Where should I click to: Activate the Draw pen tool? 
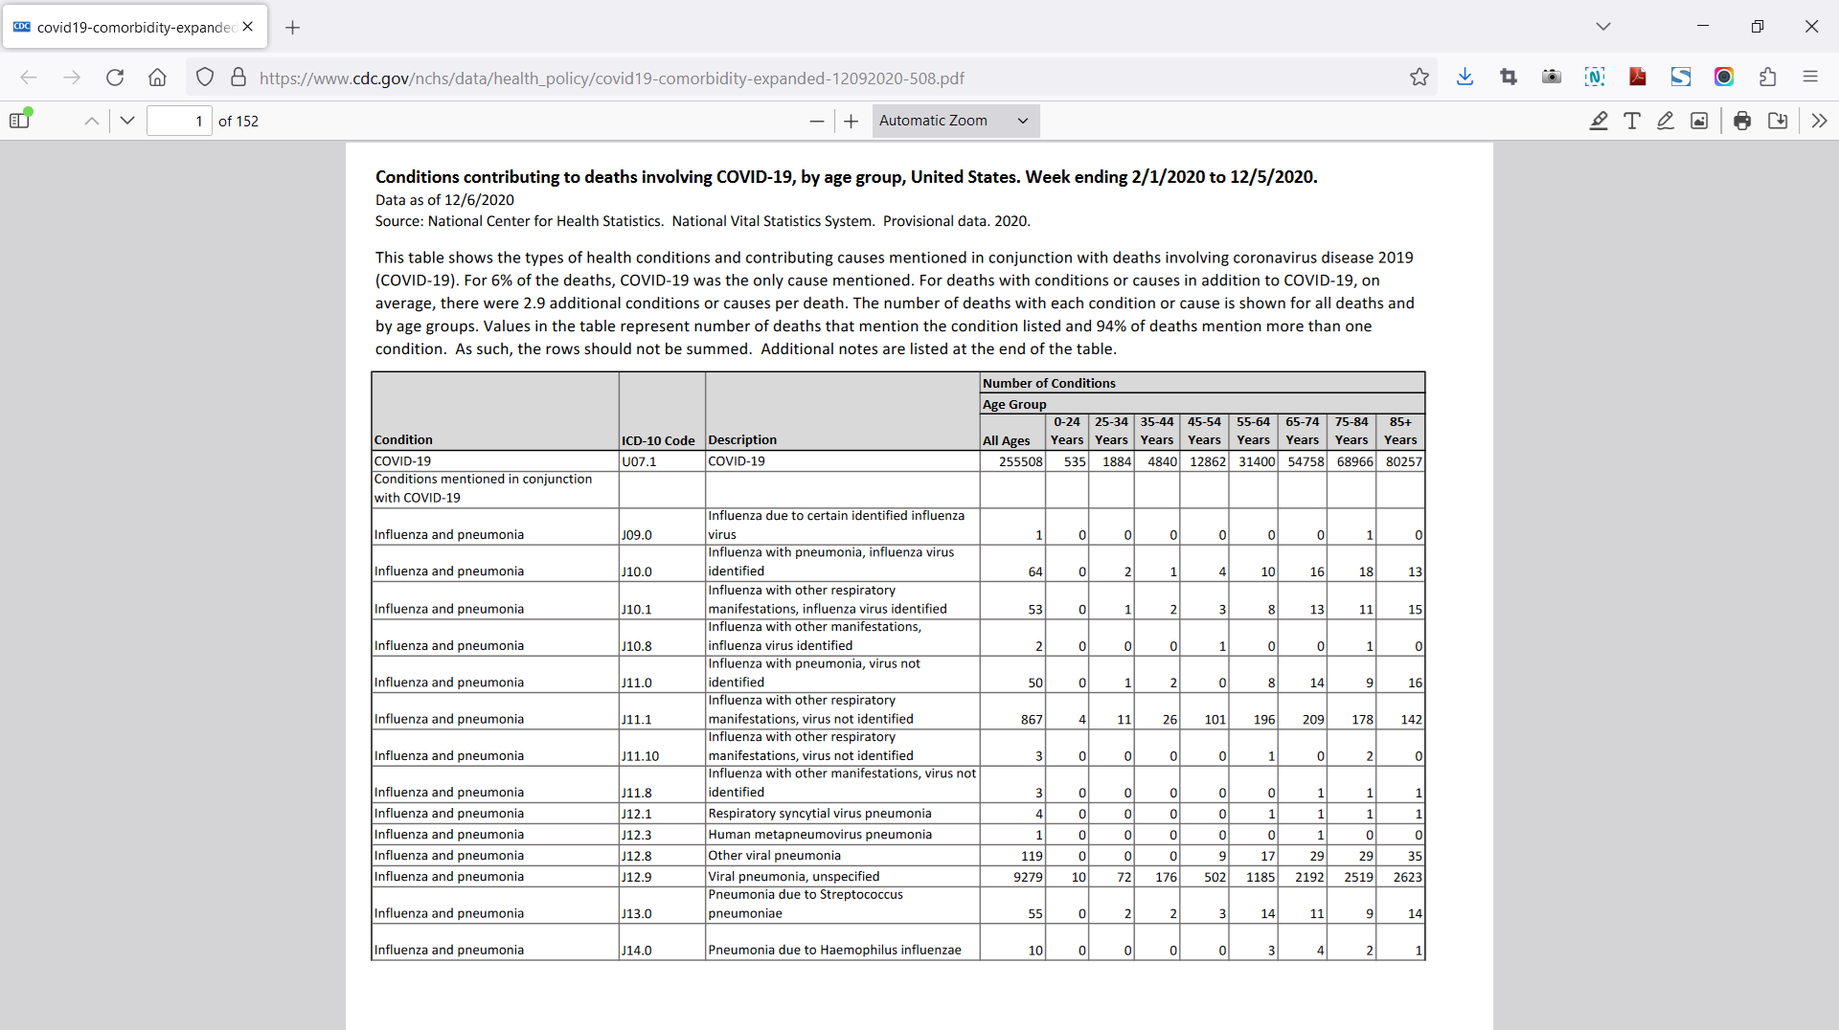1666,121
